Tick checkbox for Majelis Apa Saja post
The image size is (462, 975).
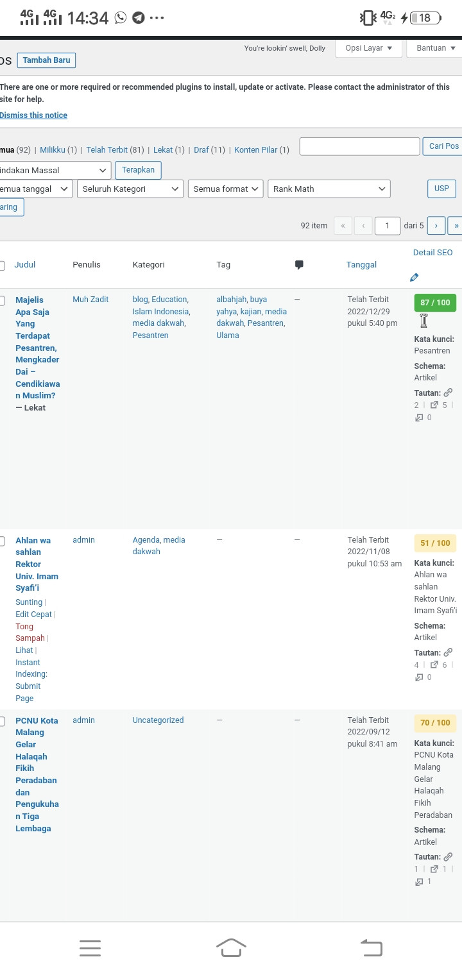2,300
